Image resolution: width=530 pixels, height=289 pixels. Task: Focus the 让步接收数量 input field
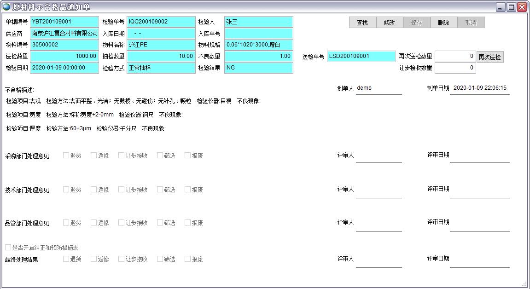[x=455, y=68]
